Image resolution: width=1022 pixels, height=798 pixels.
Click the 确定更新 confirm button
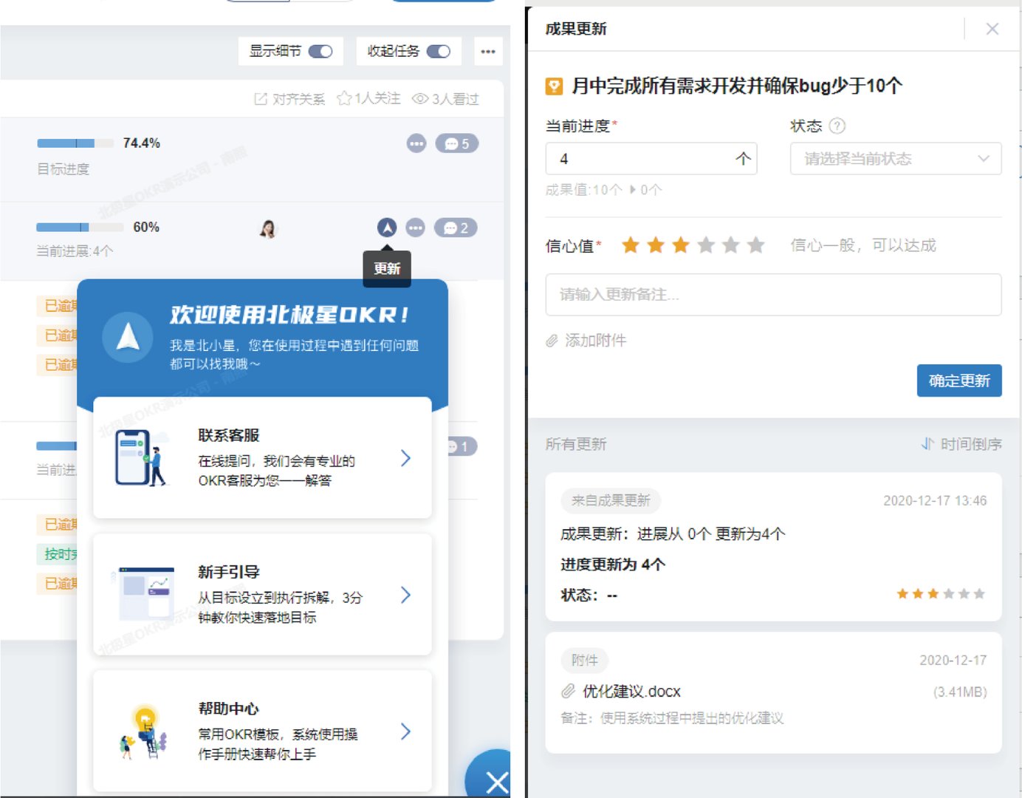tap(958, 381)
